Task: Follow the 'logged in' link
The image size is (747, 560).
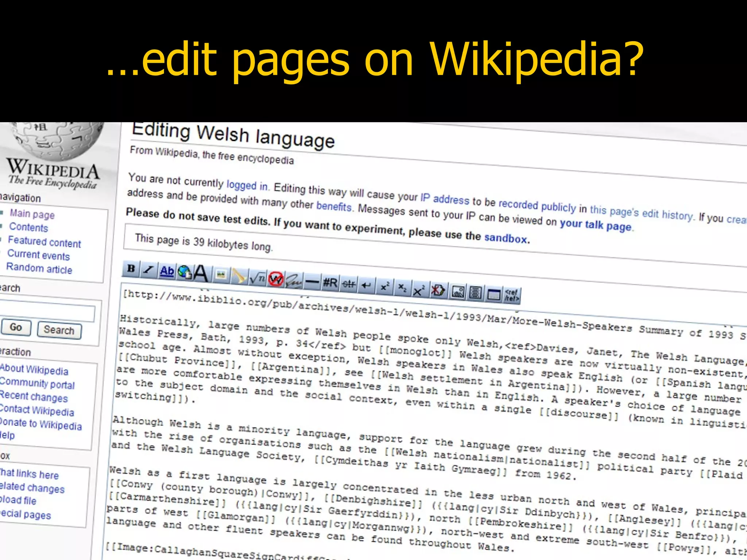Action: click(247, 185)
